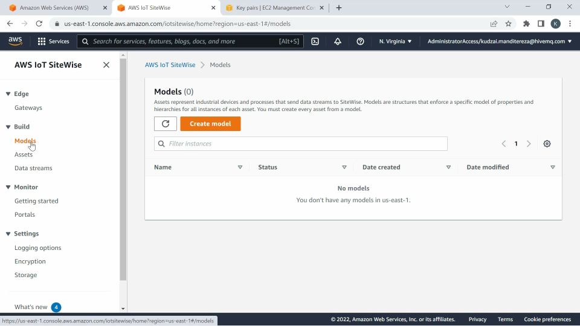The image size is (580, 326).
Task: Share this page icon in address bar
Action: coord(494,24)
